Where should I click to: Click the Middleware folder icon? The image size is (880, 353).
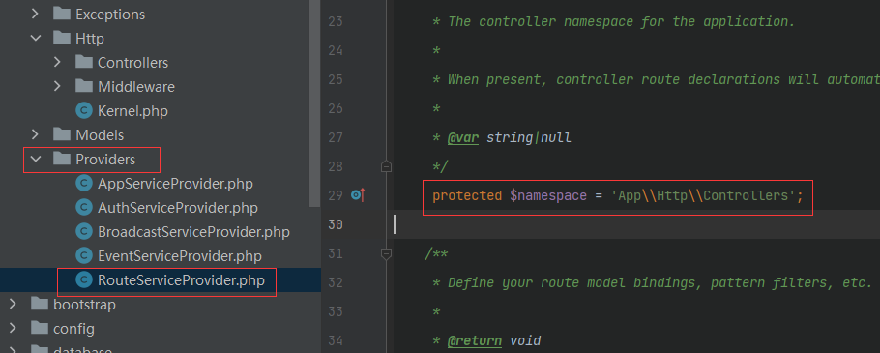(x=83, y=86)
